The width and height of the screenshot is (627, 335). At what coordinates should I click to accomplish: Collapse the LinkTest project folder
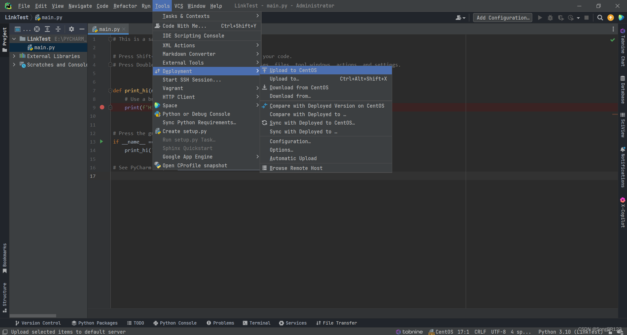click(14, 39)
